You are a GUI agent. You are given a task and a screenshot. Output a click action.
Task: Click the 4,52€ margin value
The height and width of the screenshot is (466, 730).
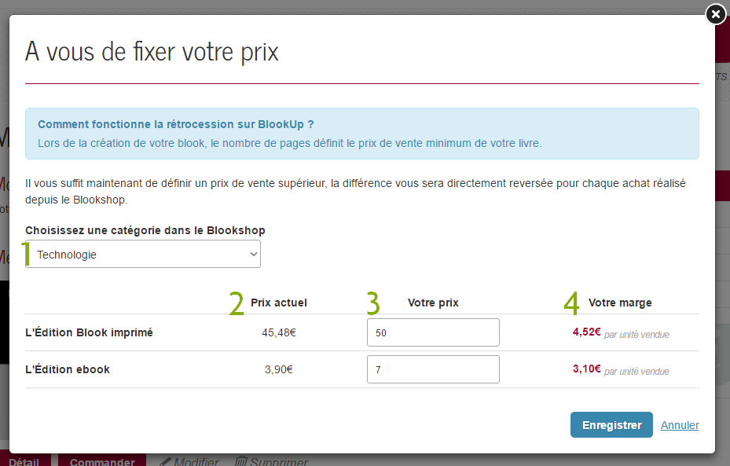coord(586,332)
